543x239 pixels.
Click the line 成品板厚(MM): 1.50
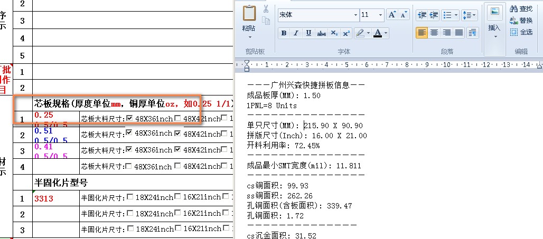pos(284,95)
